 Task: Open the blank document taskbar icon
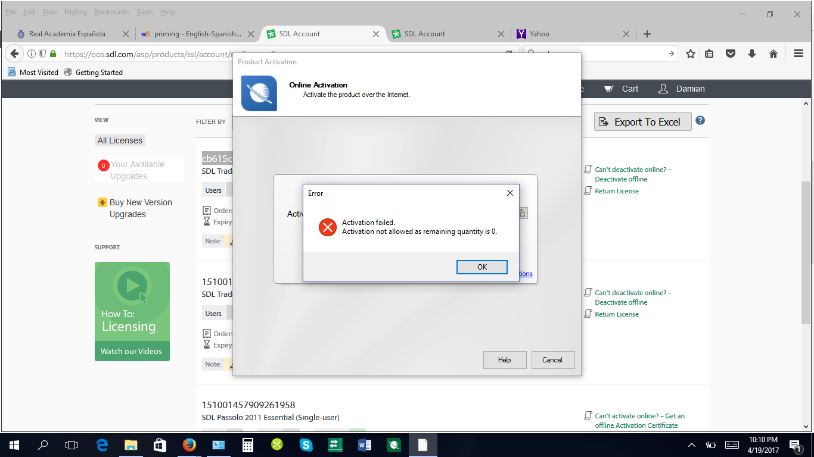(x=422, y=445)
